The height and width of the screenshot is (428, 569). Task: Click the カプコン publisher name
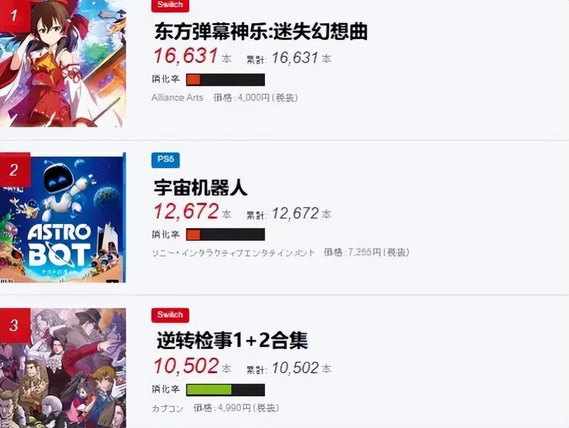(168, 408)
